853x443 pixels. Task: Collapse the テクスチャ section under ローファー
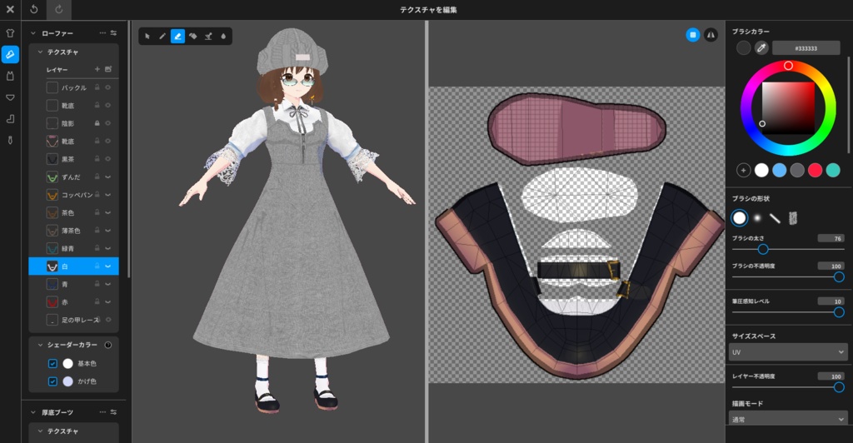[x=40, y=52]
